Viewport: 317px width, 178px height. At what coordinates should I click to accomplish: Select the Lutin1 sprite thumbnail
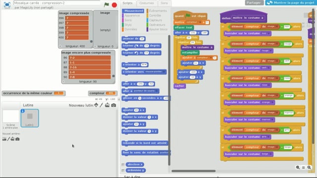(30, 118)
